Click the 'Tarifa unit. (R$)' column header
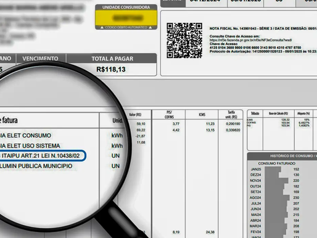317x238 pixels. (231, 115)
